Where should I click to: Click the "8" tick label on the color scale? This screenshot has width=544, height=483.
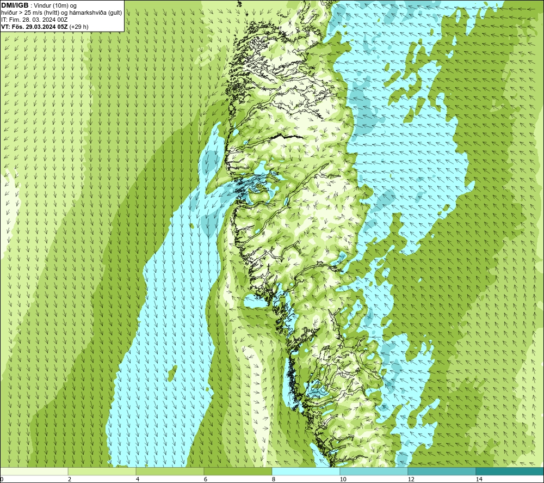point(274,479)
